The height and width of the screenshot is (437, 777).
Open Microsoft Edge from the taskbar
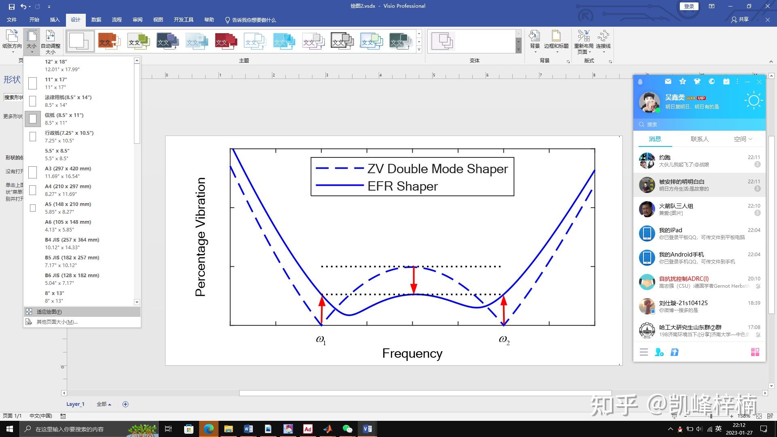(x=209, y=429)
